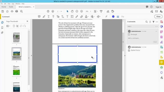The image size is (164, 92).
Task: Check the Rectangle comment checkbox
Action: pos(129,34)
